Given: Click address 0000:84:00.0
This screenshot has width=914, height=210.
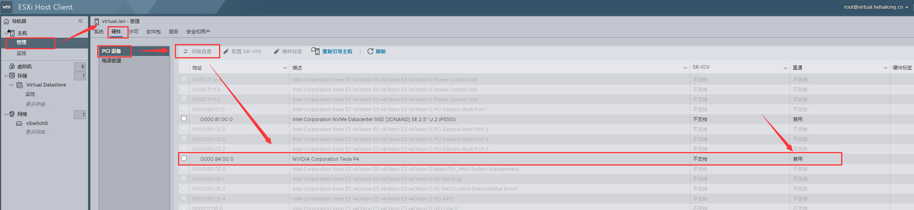Looking at the screenshot, I should point(217,159).
